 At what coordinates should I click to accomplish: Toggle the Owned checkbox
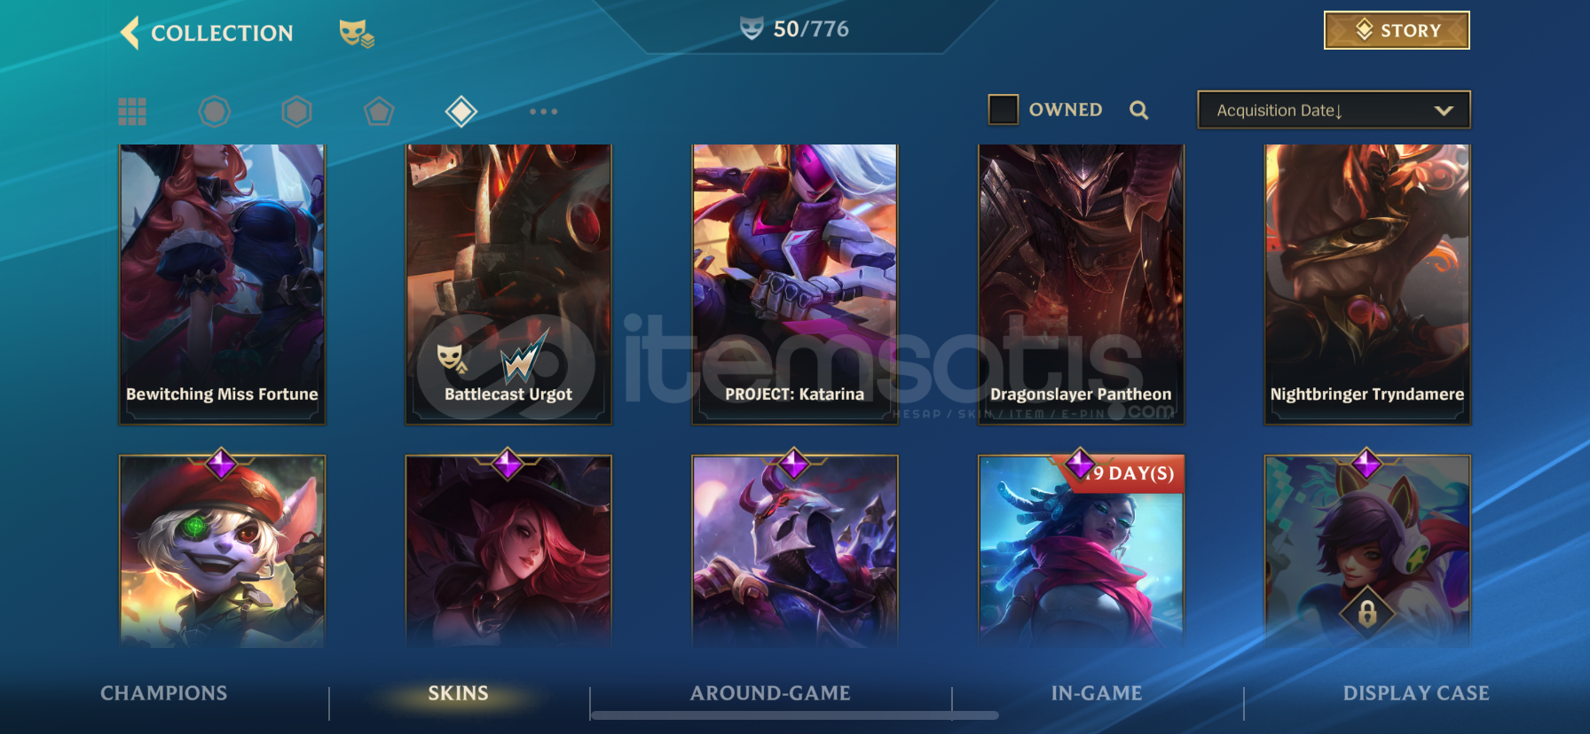1004,110
